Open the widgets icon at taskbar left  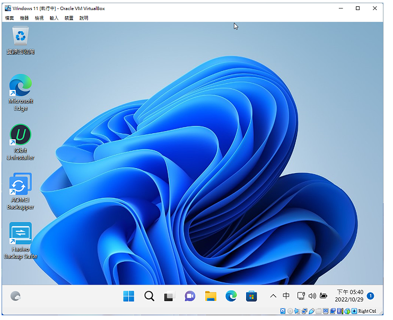[x=15, y=296]
